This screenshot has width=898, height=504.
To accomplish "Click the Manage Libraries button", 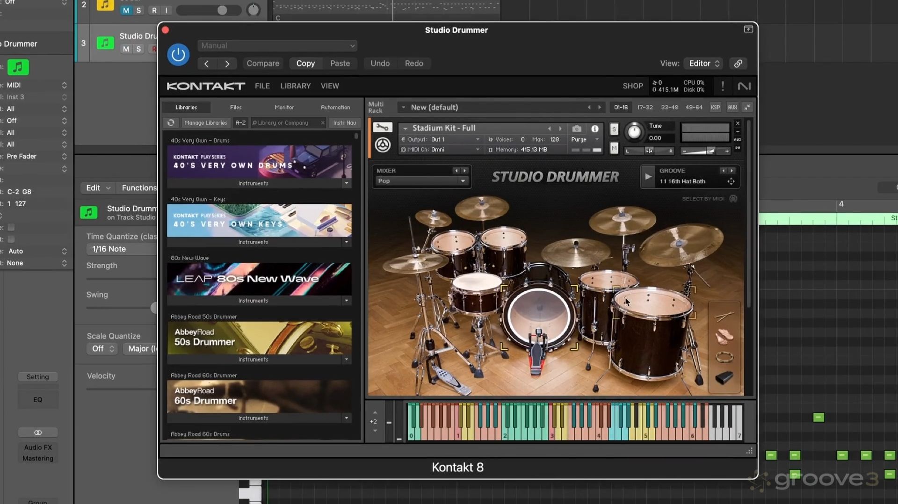I will coord(205,122).
